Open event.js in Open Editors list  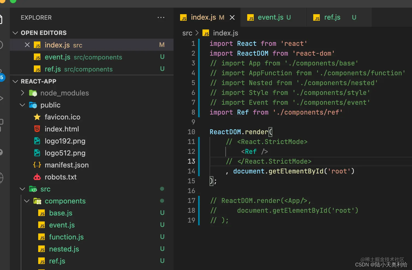coord(92,57)
